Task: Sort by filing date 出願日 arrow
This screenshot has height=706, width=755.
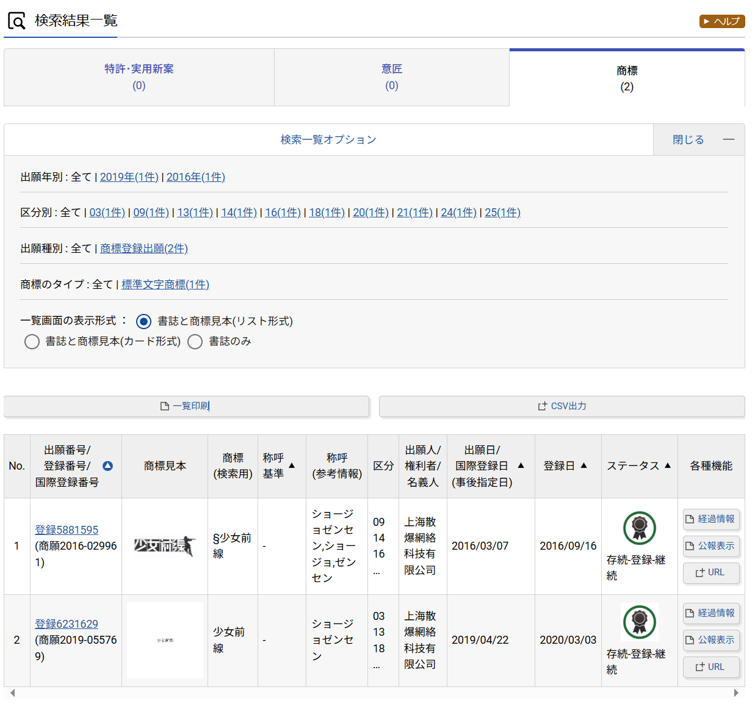Action: click(521, 465)
